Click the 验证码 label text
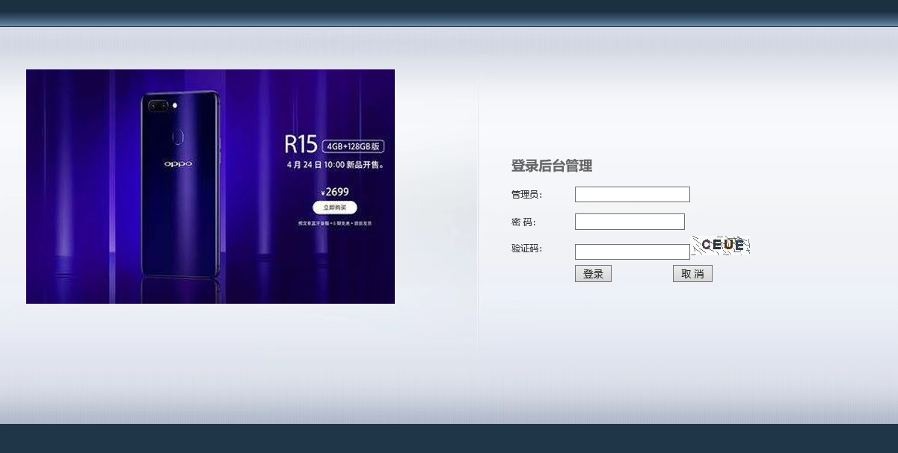Viewport: 898px width, 453px height. tap(526, 249)
